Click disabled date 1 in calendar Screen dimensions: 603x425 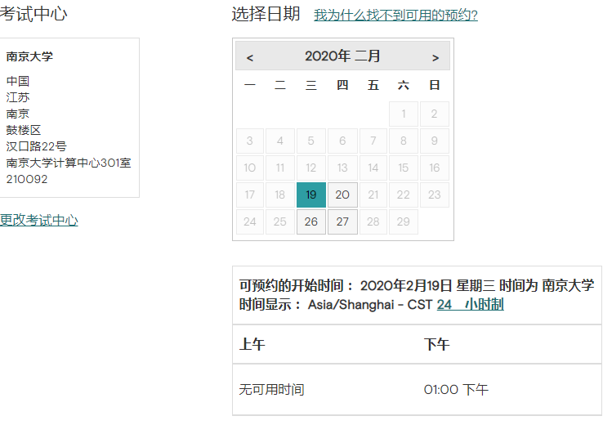(404, 114)
